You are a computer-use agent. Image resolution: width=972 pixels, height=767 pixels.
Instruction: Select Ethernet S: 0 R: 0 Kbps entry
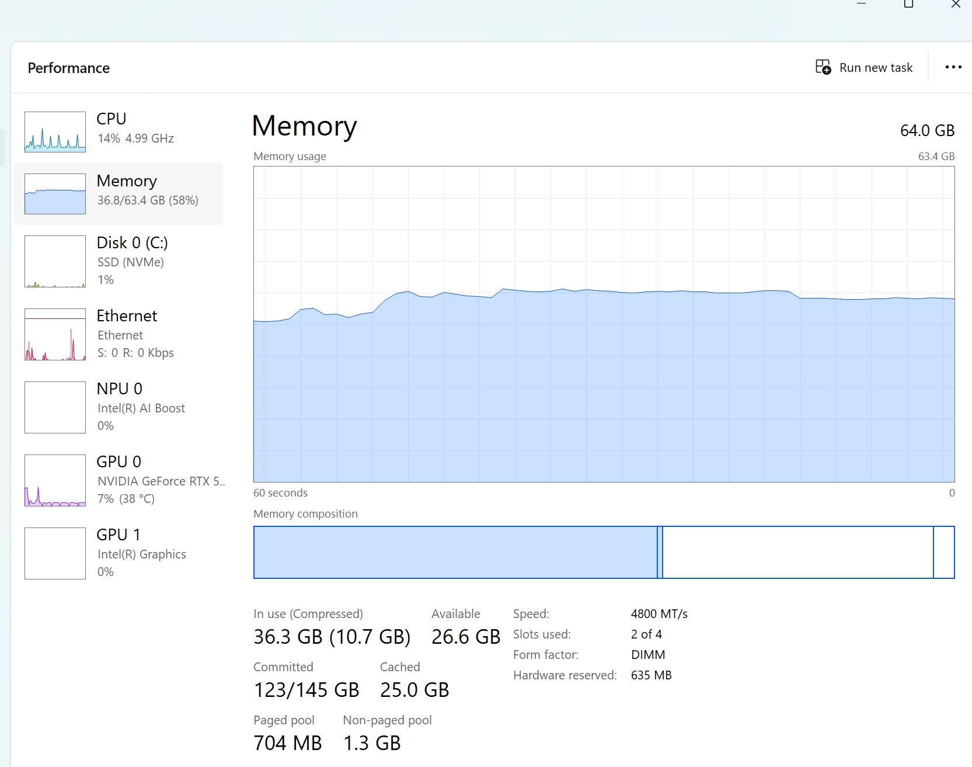[x=118, y=334]
